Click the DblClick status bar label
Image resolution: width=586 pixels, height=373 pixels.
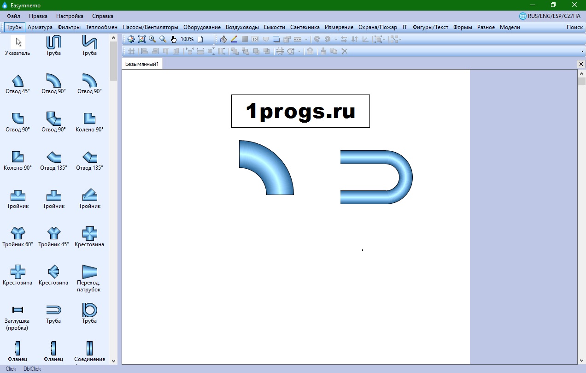coord(32,369)
